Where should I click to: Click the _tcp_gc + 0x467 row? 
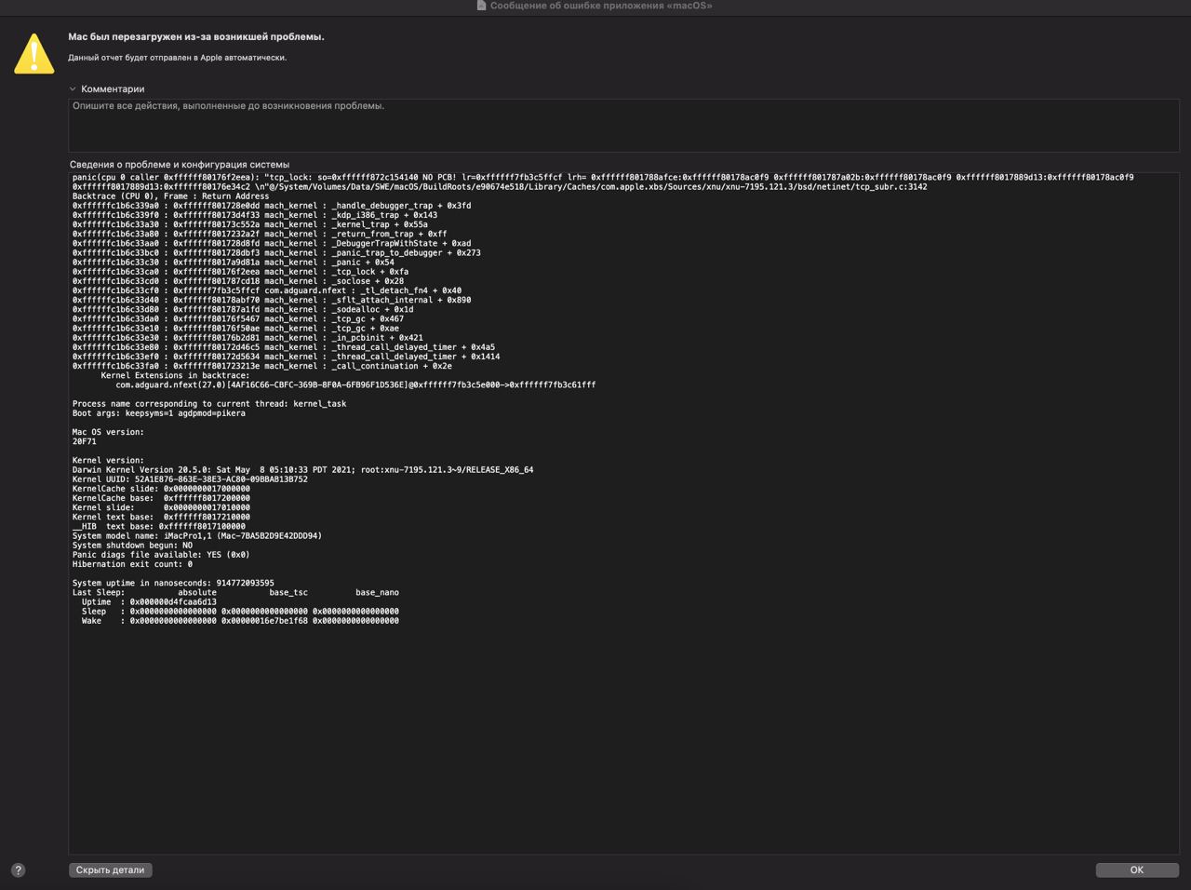238,318
